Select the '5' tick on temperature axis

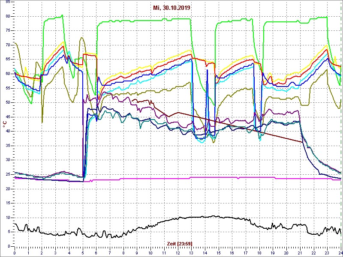coord(9,232)
